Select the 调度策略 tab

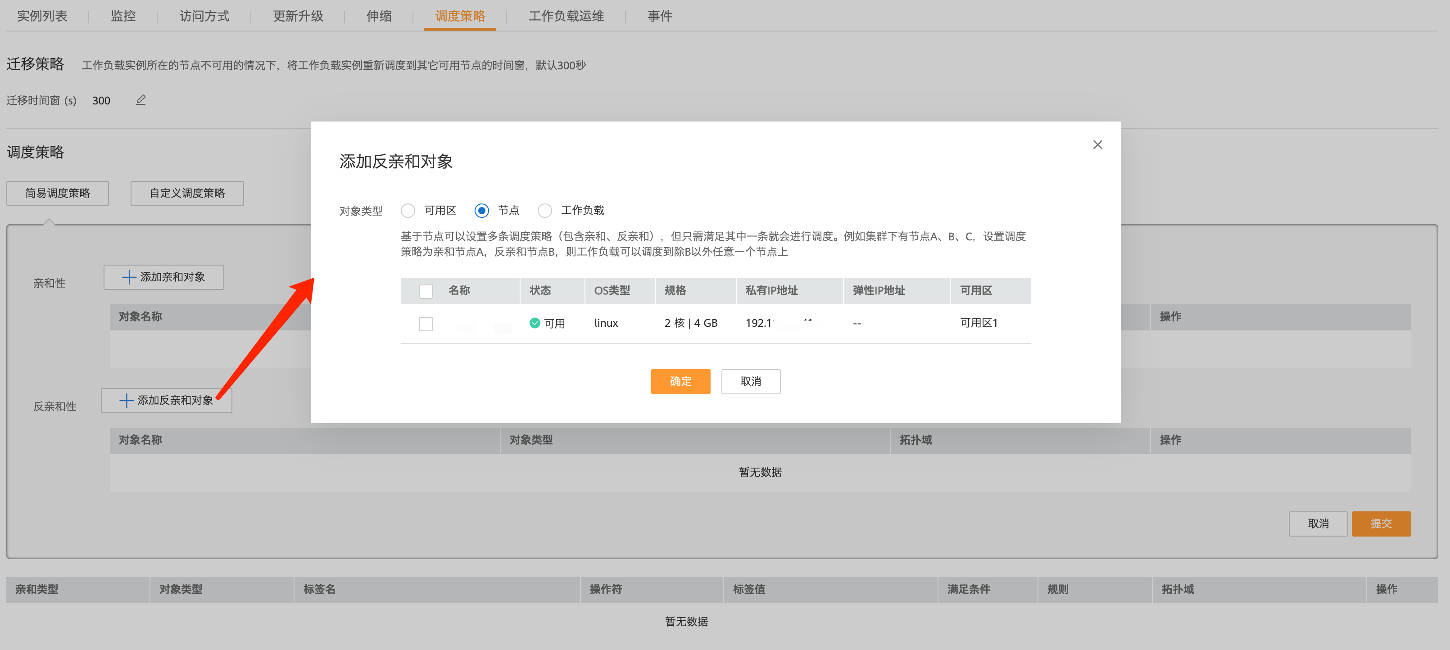pos(460,16)
